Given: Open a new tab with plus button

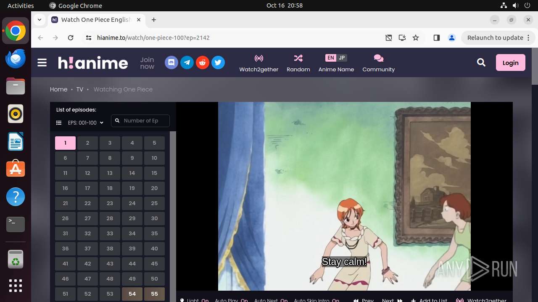Looking at the screenshot, I should (154, 20).
